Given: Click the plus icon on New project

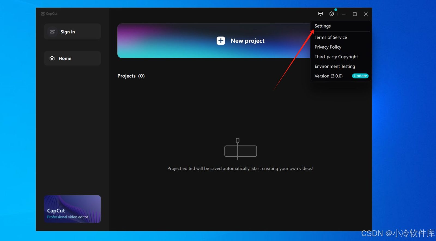Looking at the screenshot, I should (x=221, y=41).
